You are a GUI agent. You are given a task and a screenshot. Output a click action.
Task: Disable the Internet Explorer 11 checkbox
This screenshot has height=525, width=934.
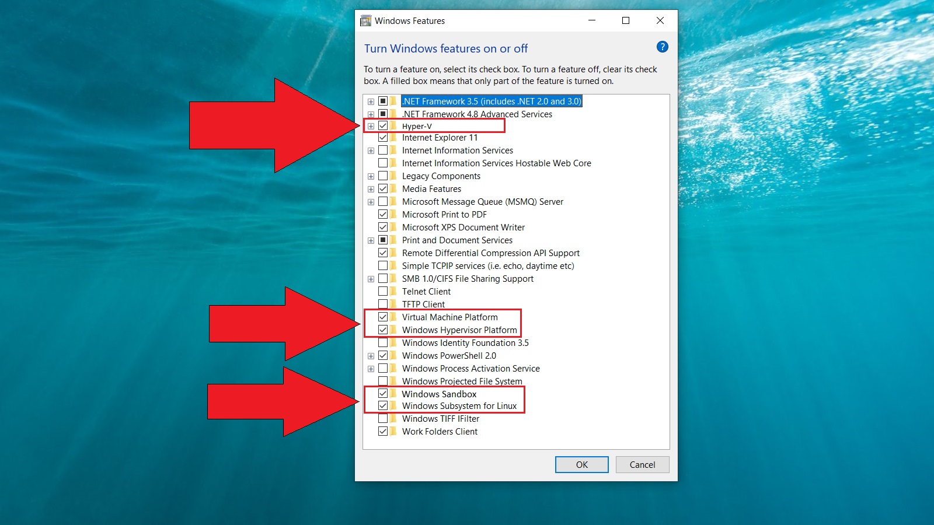pyautogui.click(x=383, y=138)
